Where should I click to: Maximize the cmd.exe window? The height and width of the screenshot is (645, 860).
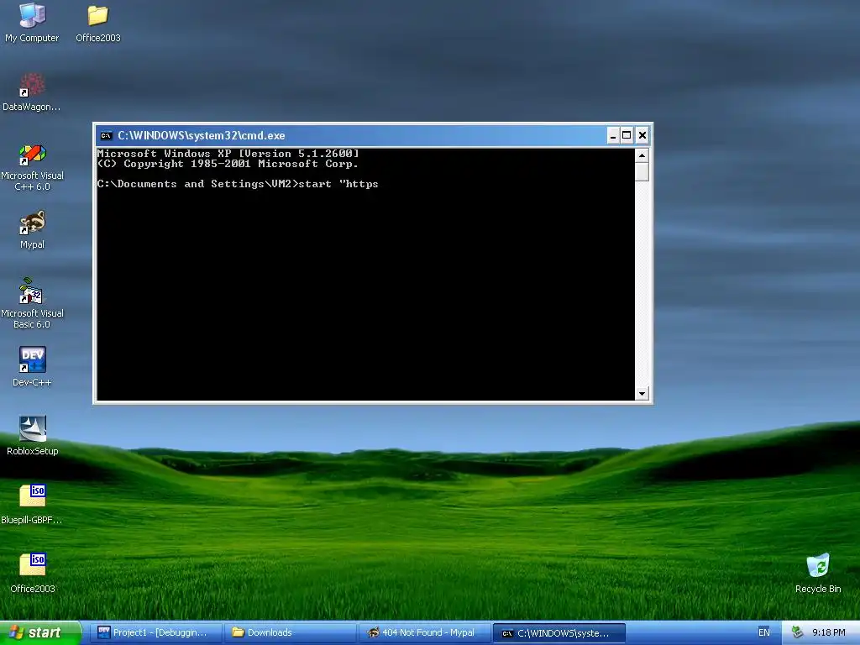(x=627, y=135)
